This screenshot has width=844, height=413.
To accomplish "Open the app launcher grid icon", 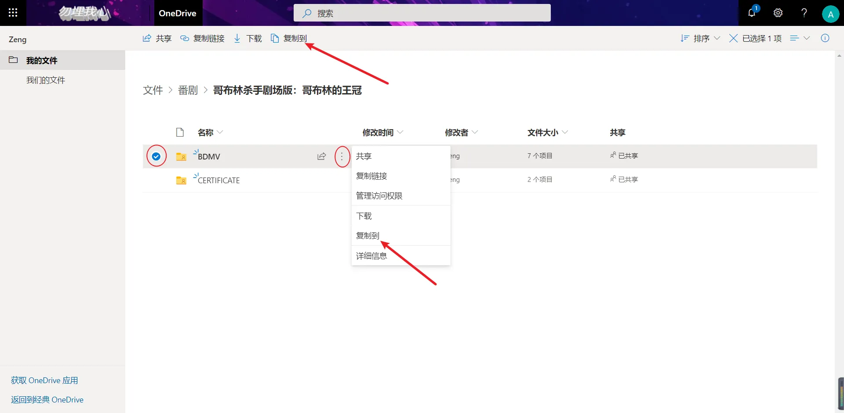I will [x=13, y=13].
